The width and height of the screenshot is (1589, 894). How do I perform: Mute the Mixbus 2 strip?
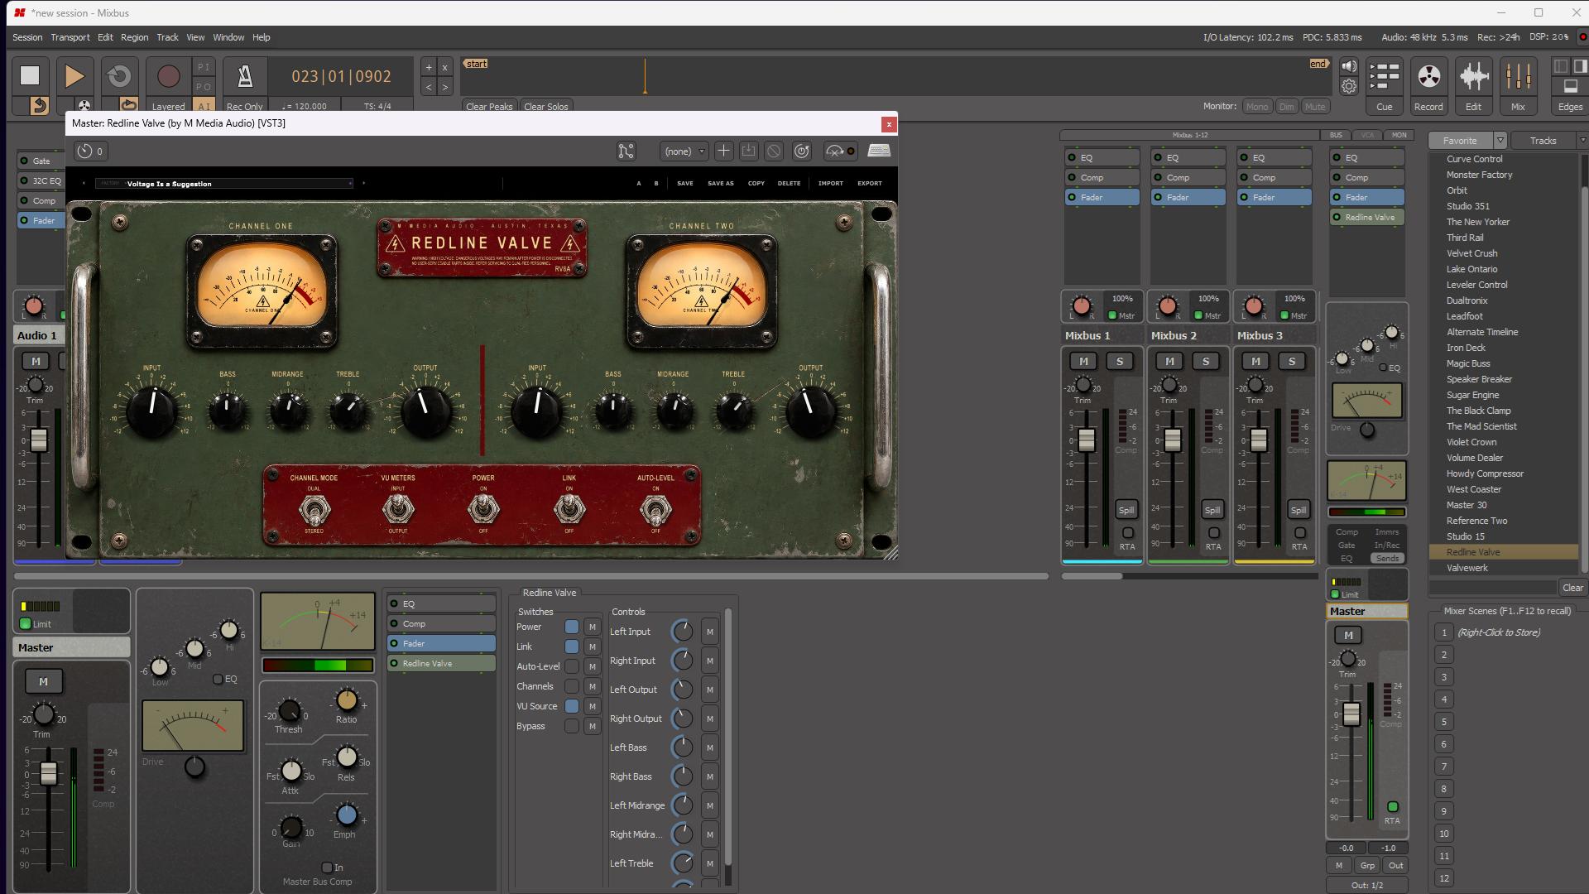pyautogui.click(x=1169, y=361)
